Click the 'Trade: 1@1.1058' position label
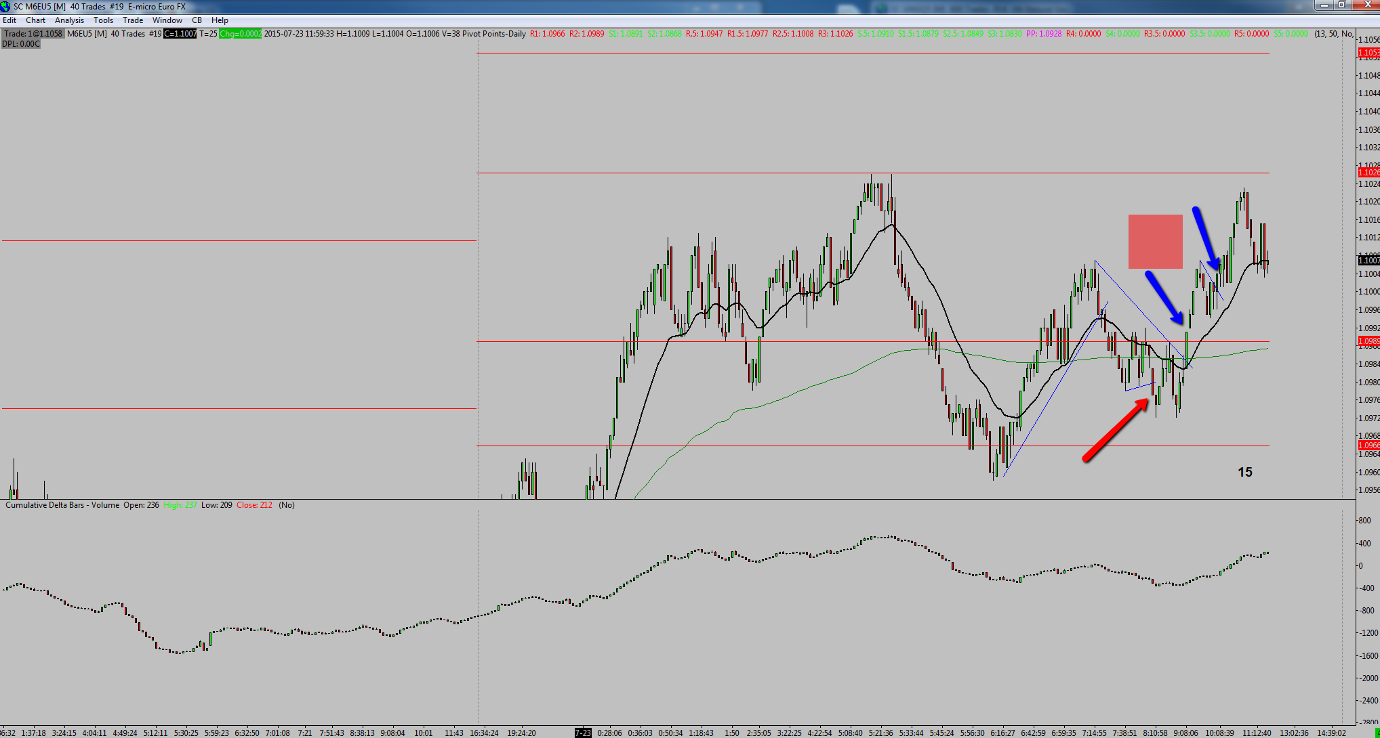The image size is (1380, 738). pos(33,34)
